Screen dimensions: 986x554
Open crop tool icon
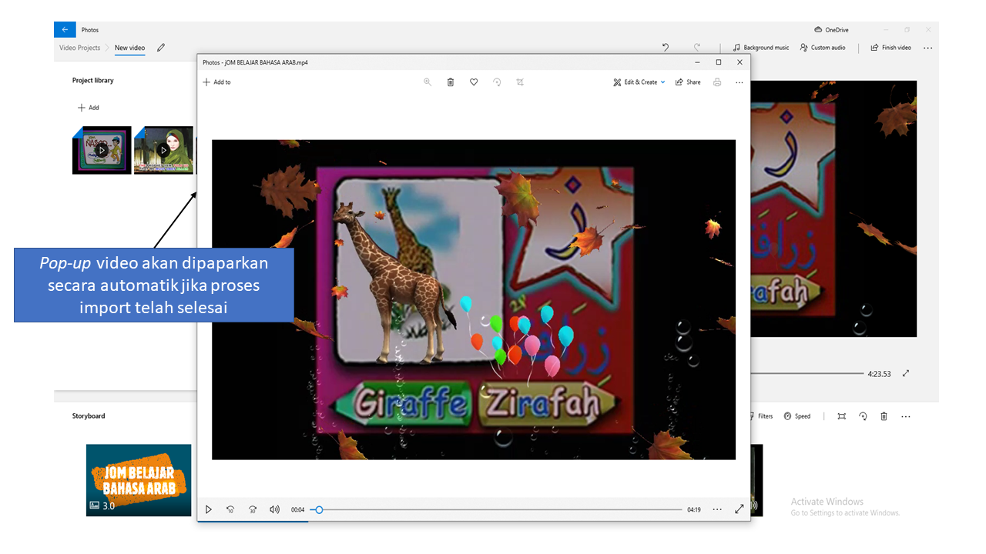[520, 82]
